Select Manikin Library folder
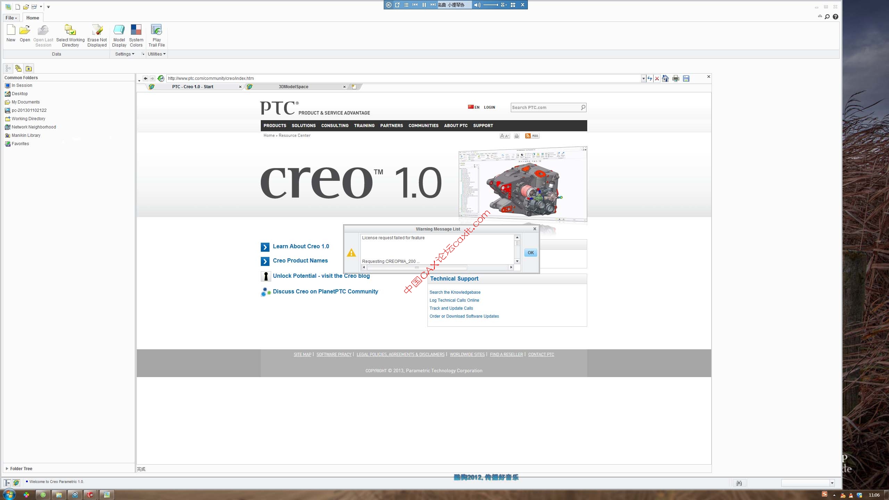Image resolution: width=889 pixels, height=500 pixels. (x=23, y=135)
